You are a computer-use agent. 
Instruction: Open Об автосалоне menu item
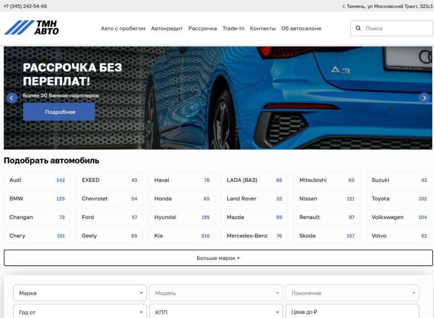click(x=301, y=28)
